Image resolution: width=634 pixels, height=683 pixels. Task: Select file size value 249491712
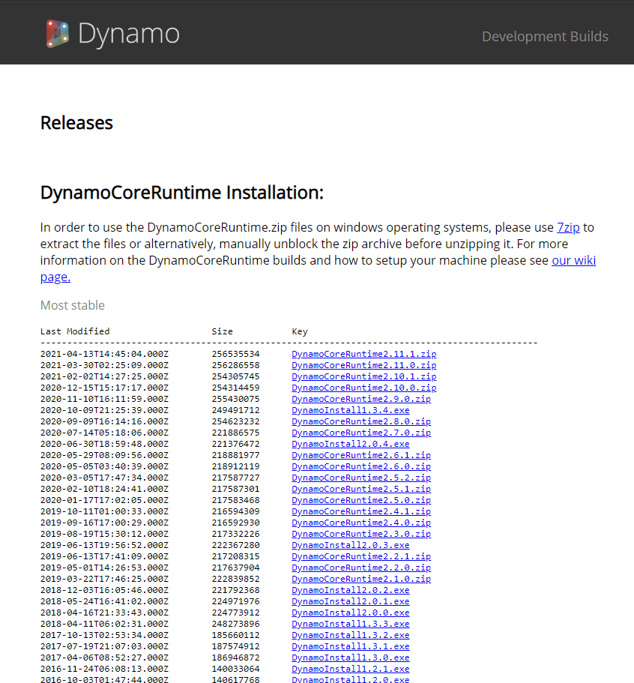click(235, 410)
